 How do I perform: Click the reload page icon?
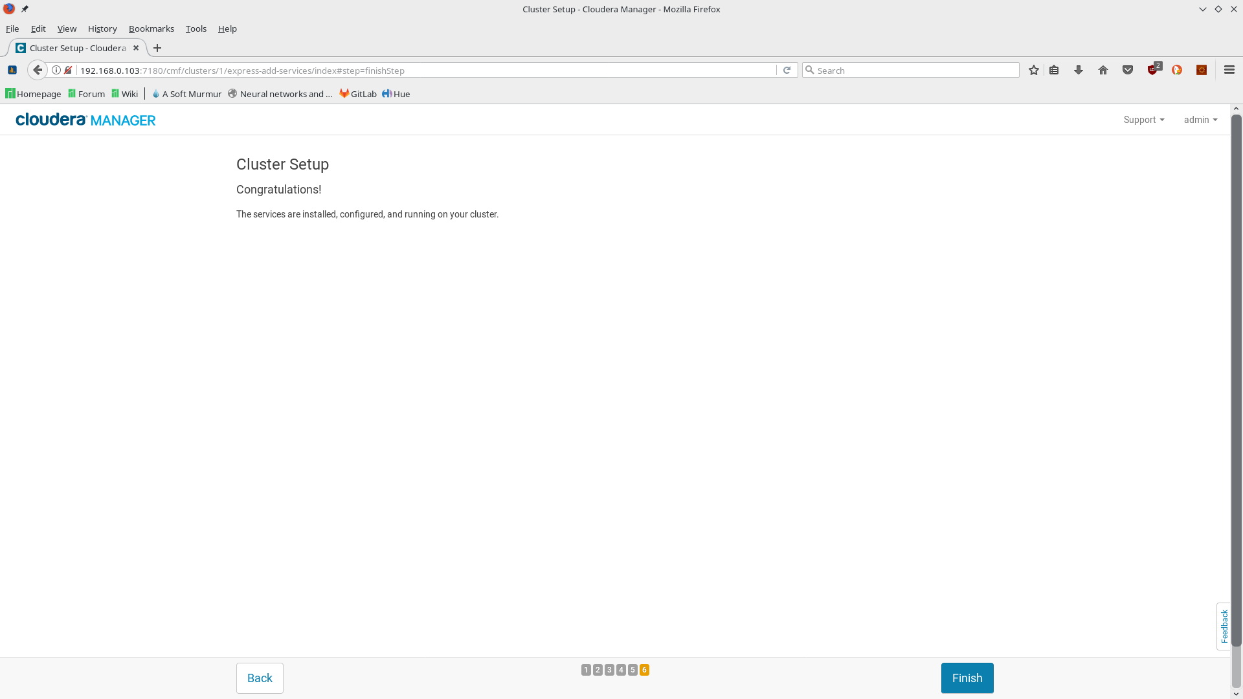787,70
